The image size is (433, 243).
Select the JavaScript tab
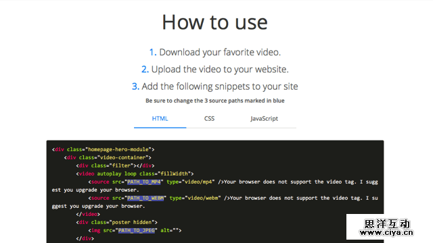(x=265, y=119)
